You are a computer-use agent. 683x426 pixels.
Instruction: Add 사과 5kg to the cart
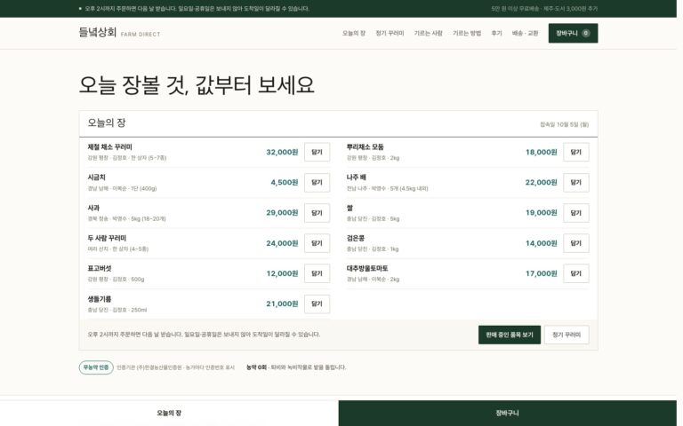tap(317, 213)
